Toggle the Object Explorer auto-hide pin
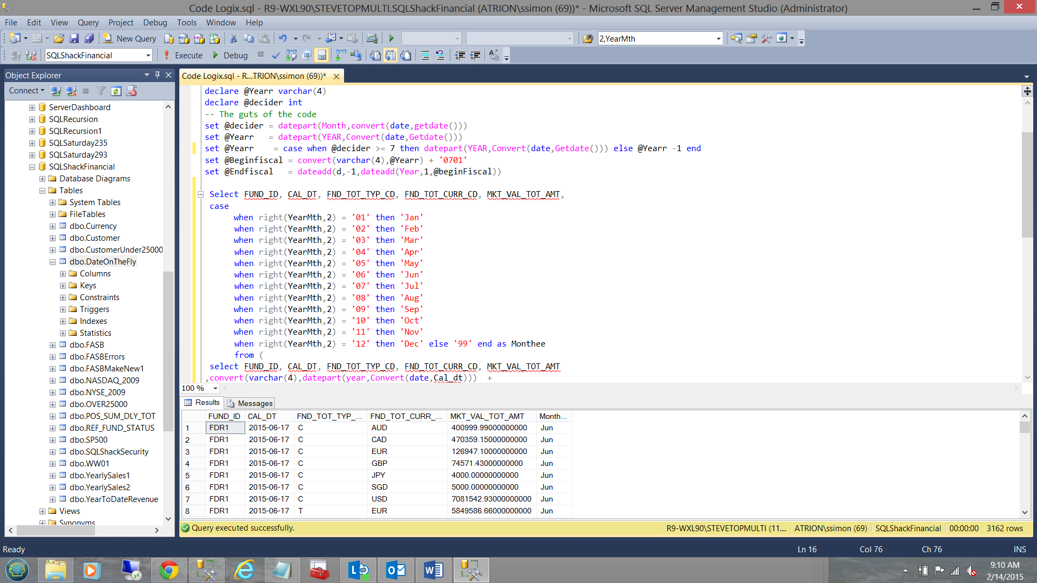The width and height of the screenshot is (1037, 583). point(157,75)
